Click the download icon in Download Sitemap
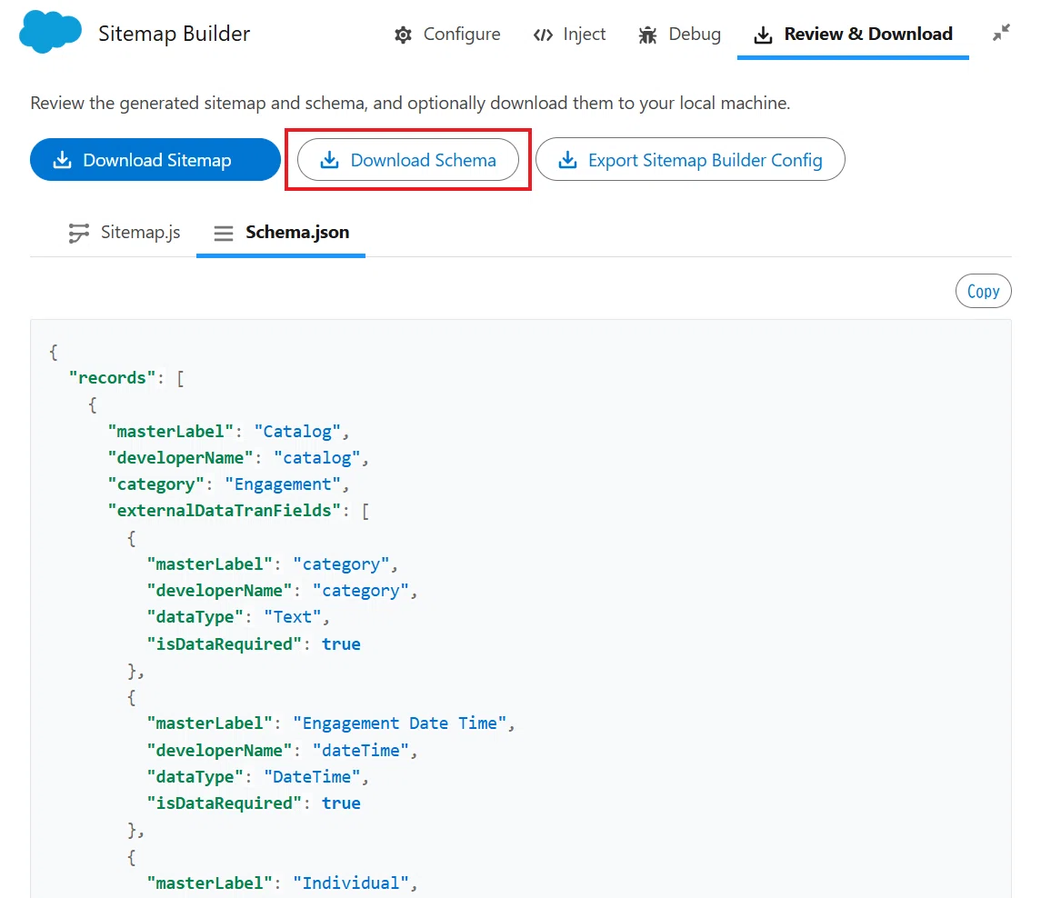Image resolution: width=1041 pixels, height=898 pixels. (x=63, y=160)
